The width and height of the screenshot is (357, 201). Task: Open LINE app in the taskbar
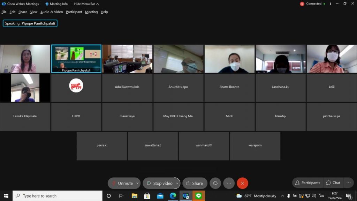(x=199, y=196)
